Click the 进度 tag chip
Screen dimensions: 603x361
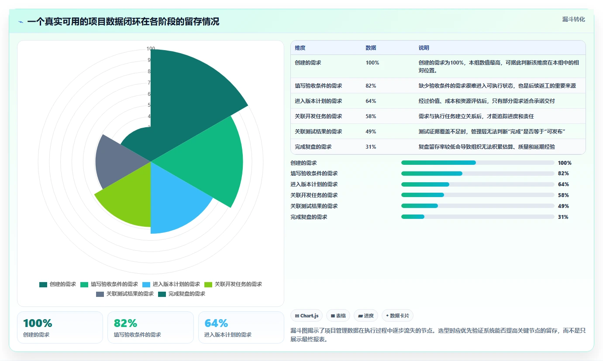pyautogui.click(x=366, y=316)
